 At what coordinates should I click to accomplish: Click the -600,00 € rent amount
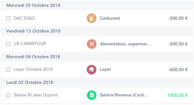click(178, 70)
